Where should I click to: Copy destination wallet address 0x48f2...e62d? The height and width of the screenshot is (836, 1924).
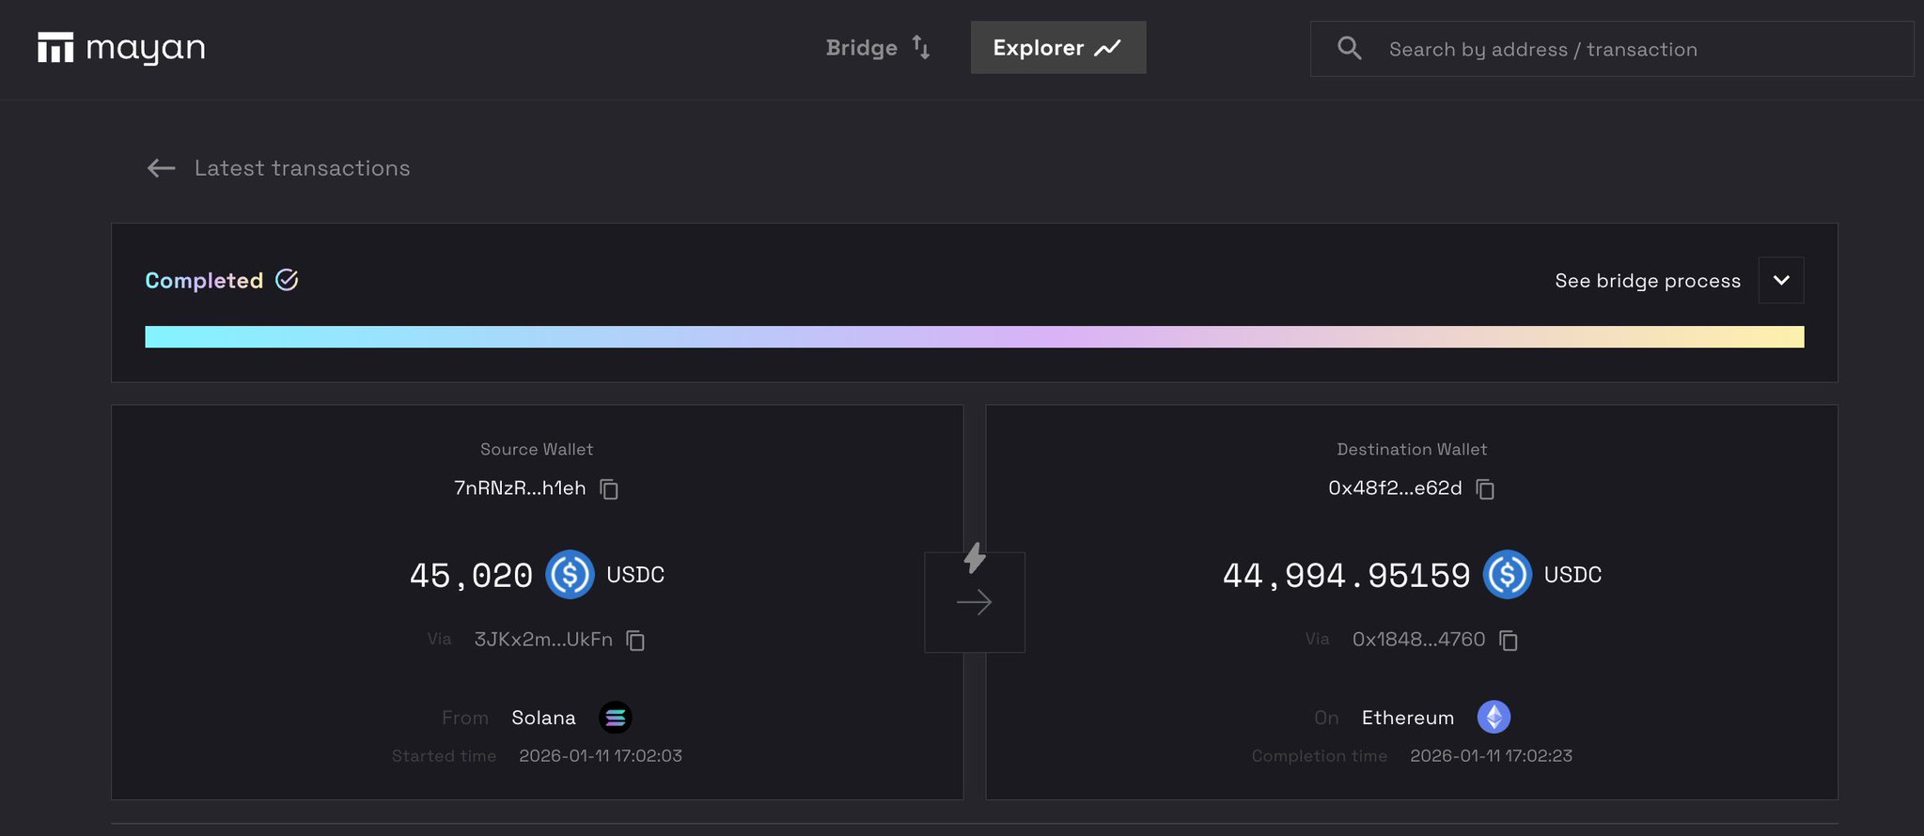(1485, 489)
